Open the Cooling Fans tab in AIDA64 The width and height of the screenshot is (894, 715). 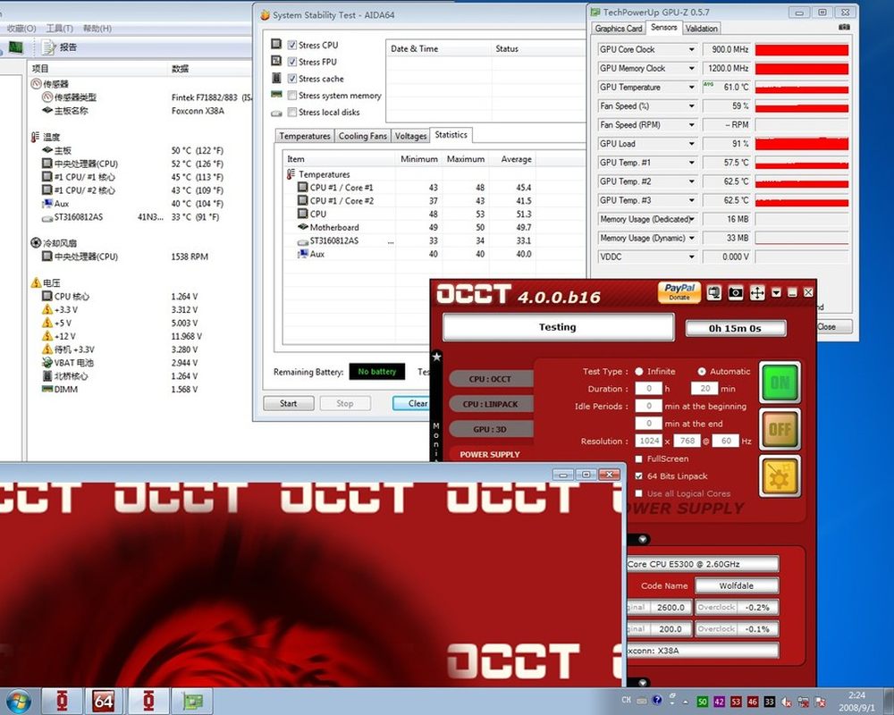[x=362, y=136]
